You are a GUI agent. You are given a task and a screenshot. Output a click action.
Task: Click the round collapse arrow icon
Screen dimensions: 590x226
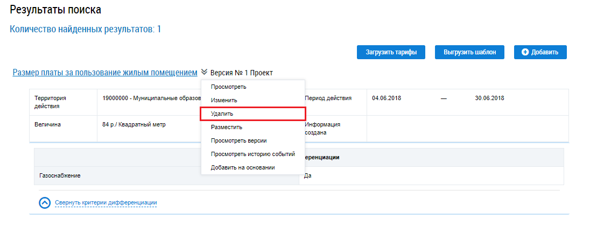tap(45, 202)
